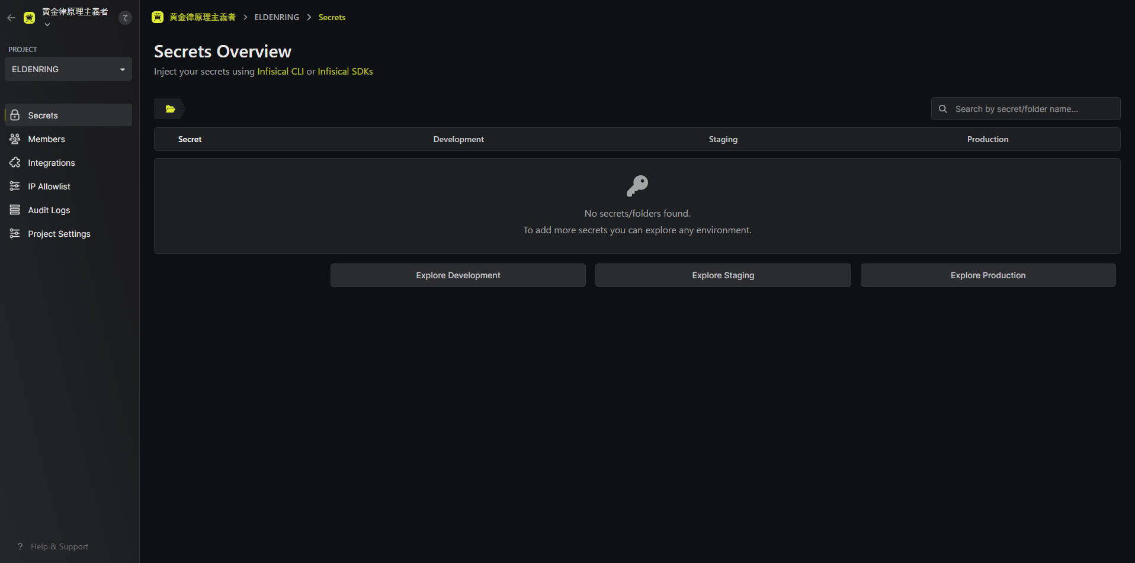Image resolution: width=1135 pixels, height=563 pixels.
Task: Click the back arrow in sidebar header
Action: pyautogui.click(x=11, y=18)
